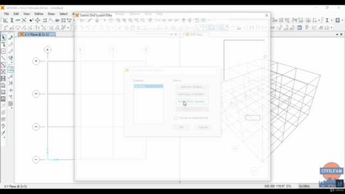This screenshot has width=345, height=194.
Task: Toggle Snap to Intersections in side toolbar
Action: point(10,84)
